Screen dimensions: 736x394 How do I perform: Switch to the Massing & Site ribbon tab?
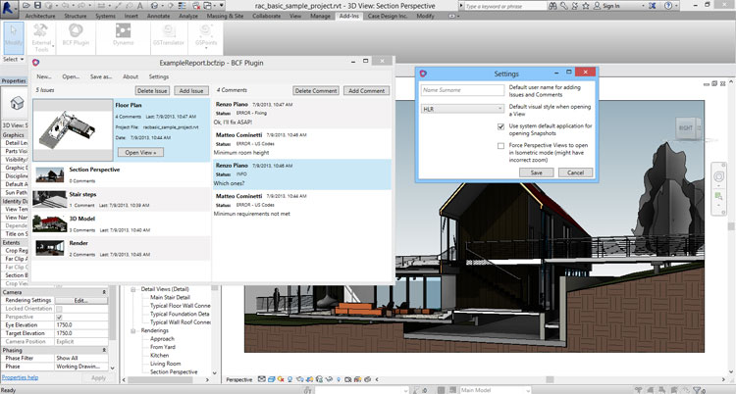pyautogui.click(x=225, y=16)
